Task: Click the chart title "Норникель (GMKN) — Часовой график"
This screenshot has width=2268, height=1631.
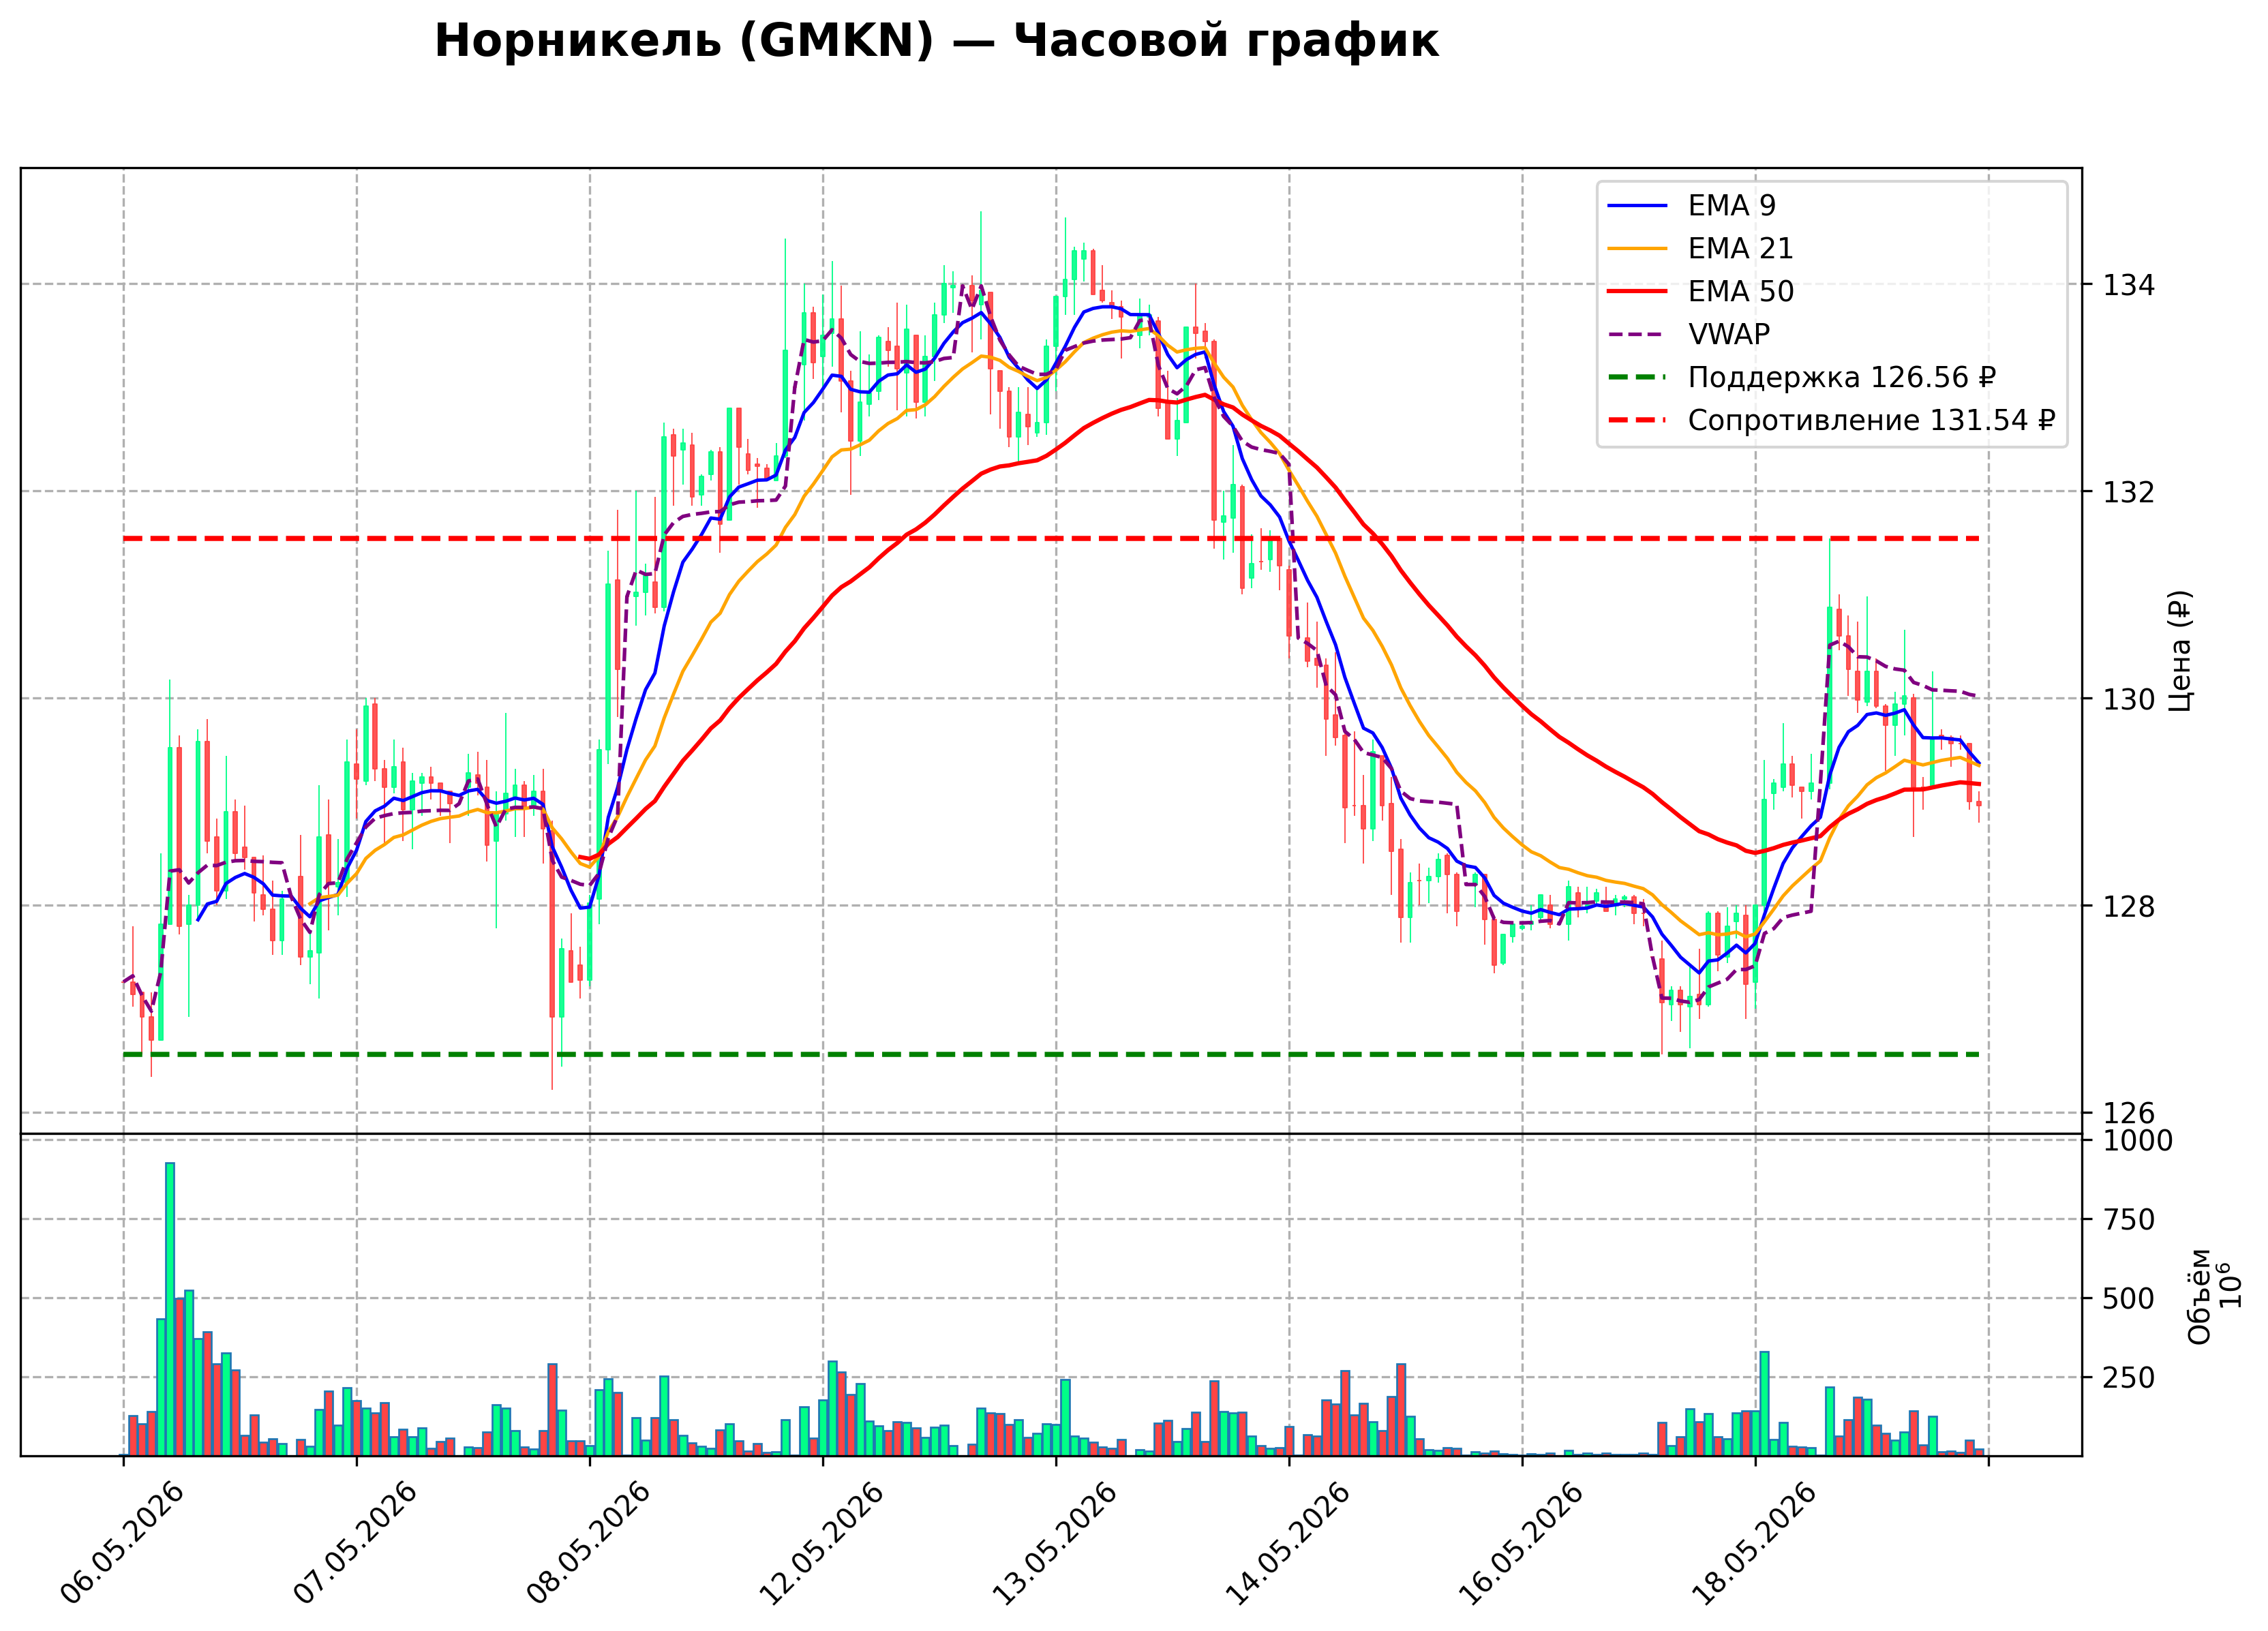Action: point(936,42)
